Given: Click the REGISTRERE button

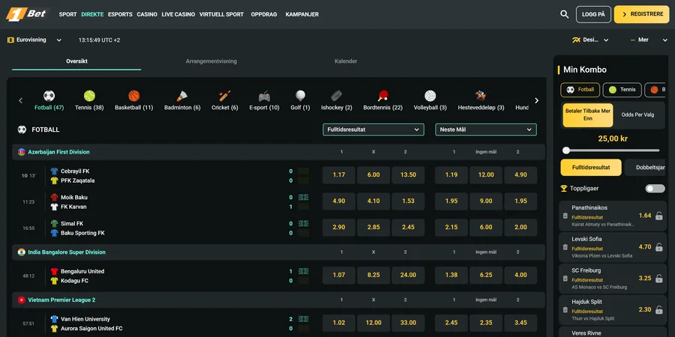Looking at the screenshot, I should [641, 14].
